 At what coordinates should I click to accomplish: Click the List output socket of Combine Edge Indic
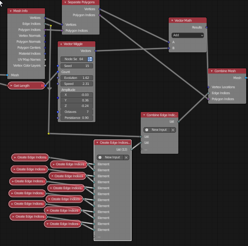179,122
